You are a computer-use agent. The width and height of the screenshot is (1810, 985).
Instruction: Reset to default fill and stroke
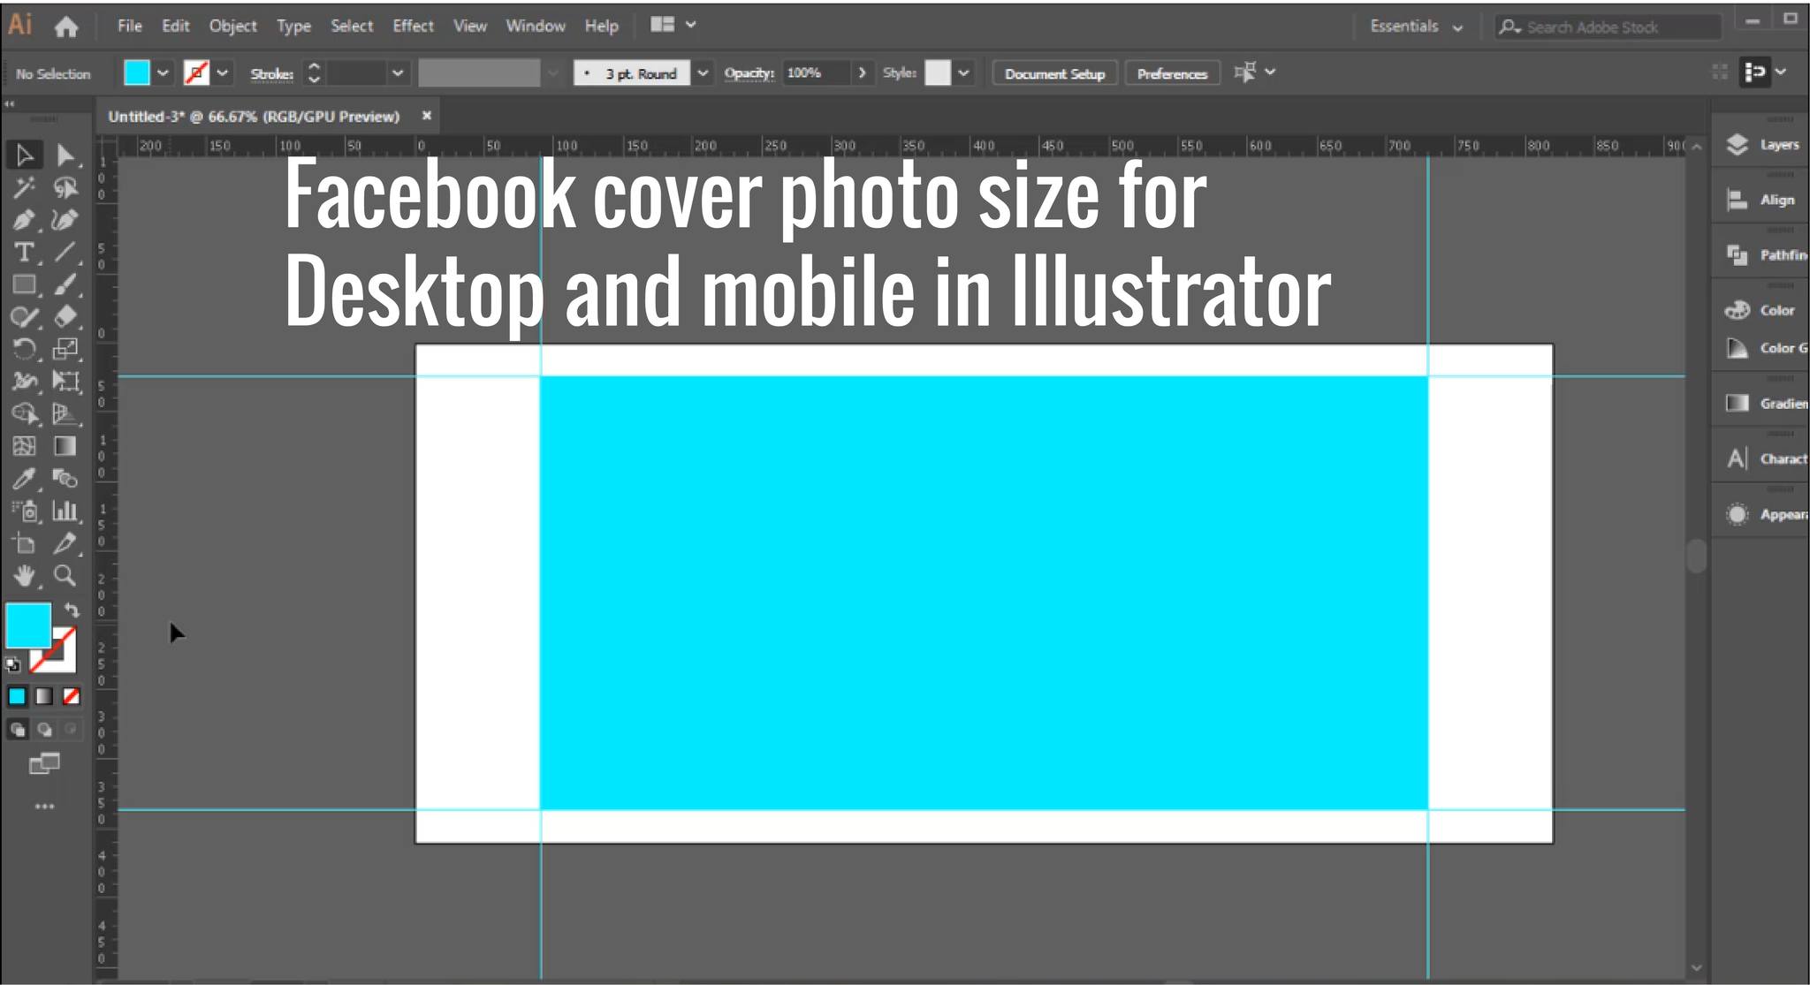(x=12, y=664)
